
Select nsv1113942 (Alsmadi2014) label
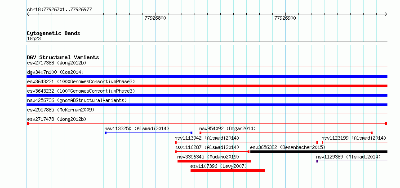[x=207, y=138]
